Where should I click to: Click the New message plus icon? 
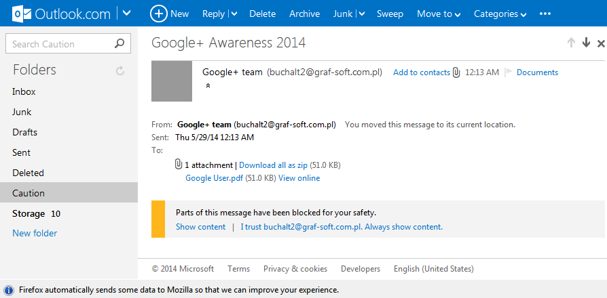158,14
